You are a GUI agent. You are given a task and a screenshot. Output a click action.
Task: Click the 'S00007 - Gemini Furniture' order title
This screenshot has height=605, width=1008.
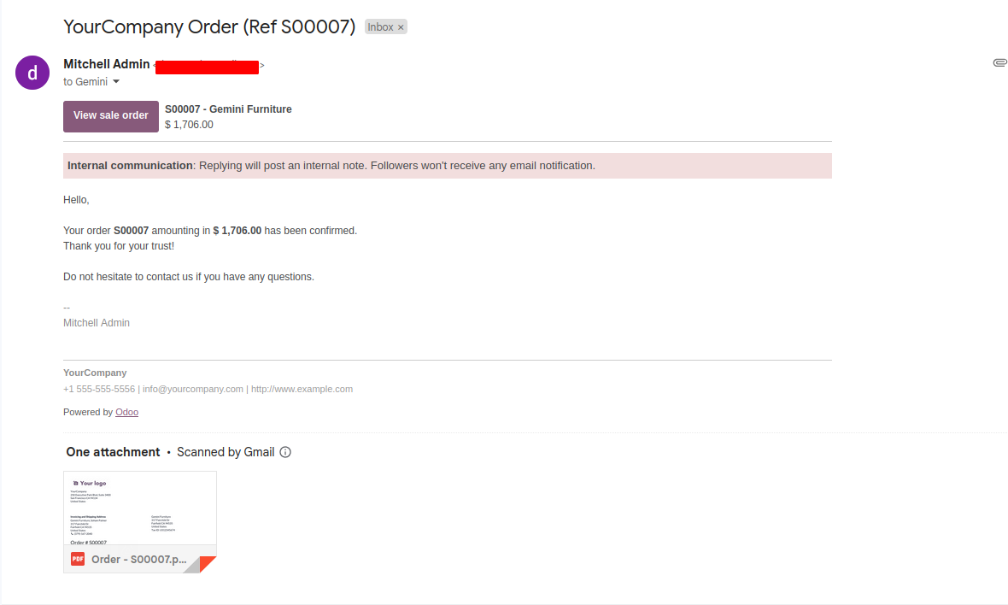point(228,109)
